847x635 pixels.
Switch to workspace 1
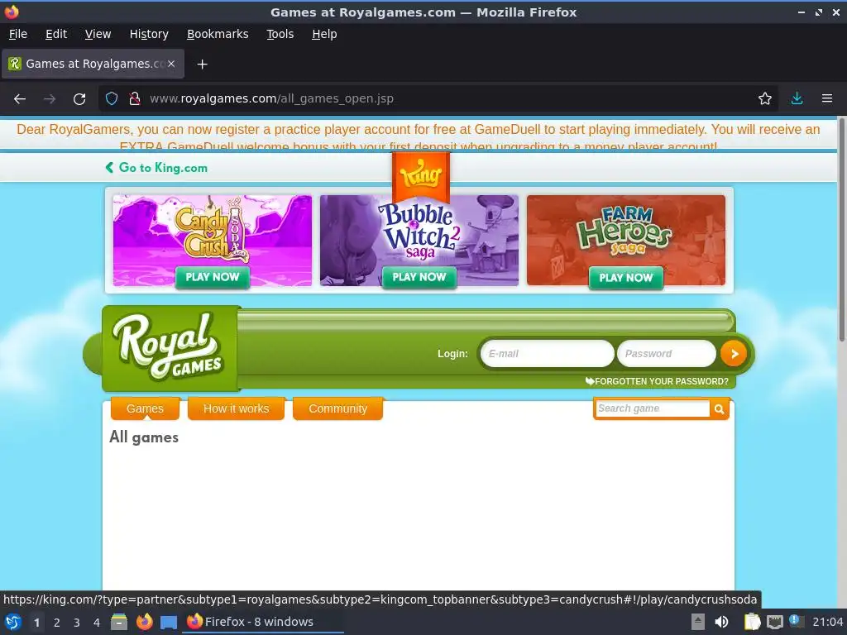[36, 623]
